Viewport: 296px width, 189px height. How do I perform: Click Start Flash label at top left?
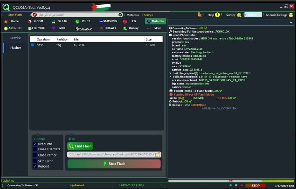[15, 15]
